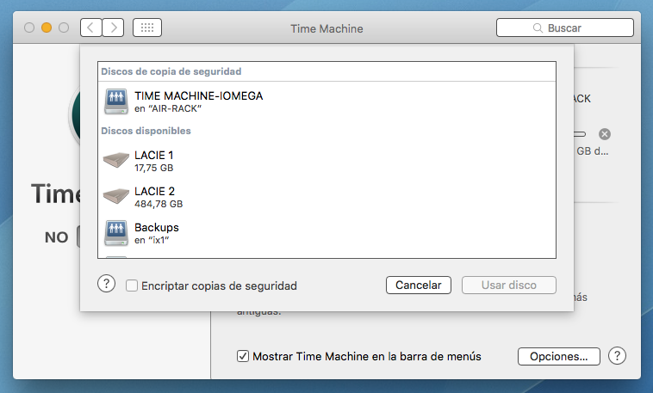Click the backup progress bar
The image size is (653, 393).
click(581, 134)
